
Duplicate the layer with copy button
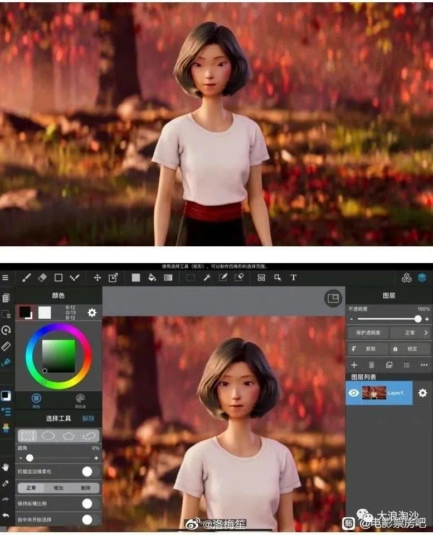point(389,365)
